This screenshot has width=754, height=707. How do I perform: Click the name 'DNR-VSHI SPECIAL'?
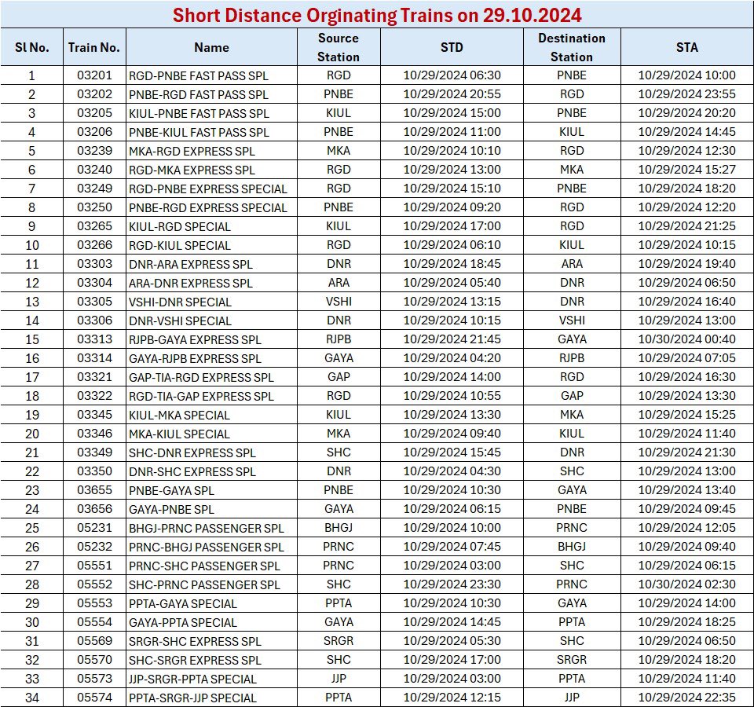[x=180, y=321]
